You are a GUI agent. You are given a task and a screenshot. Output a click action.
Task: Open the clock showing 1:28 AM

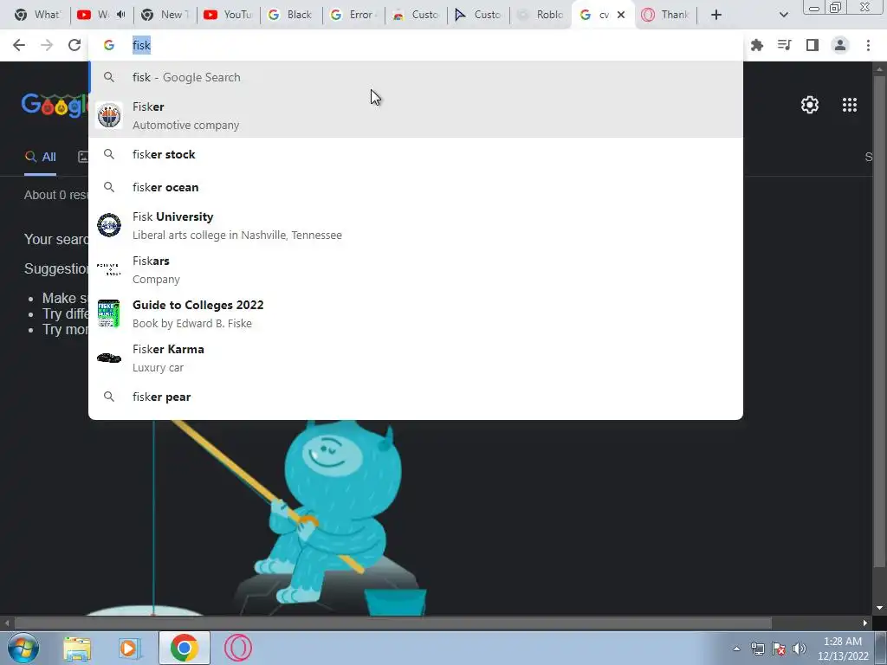tap(842, 649)
